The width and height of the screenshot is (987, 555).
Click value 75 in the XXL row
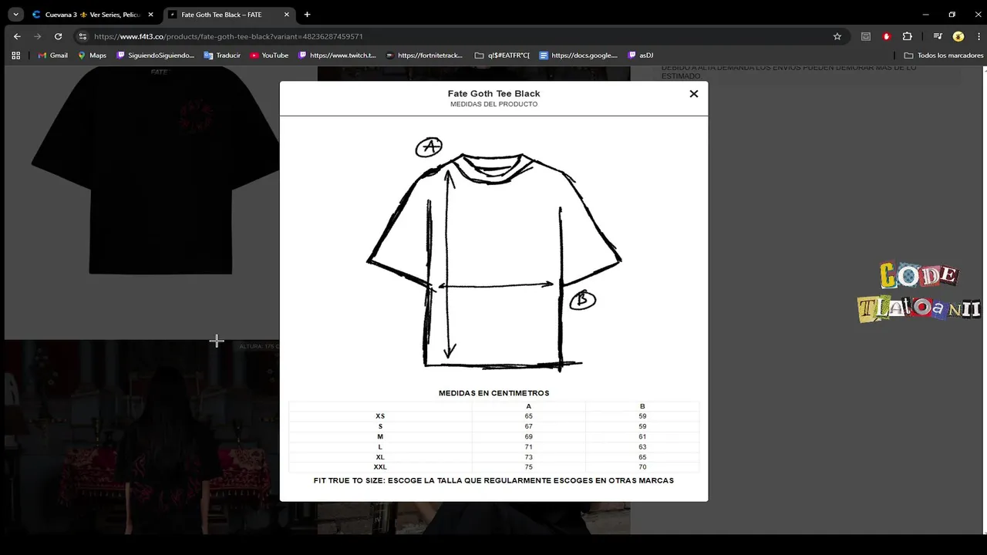(529, 467)
